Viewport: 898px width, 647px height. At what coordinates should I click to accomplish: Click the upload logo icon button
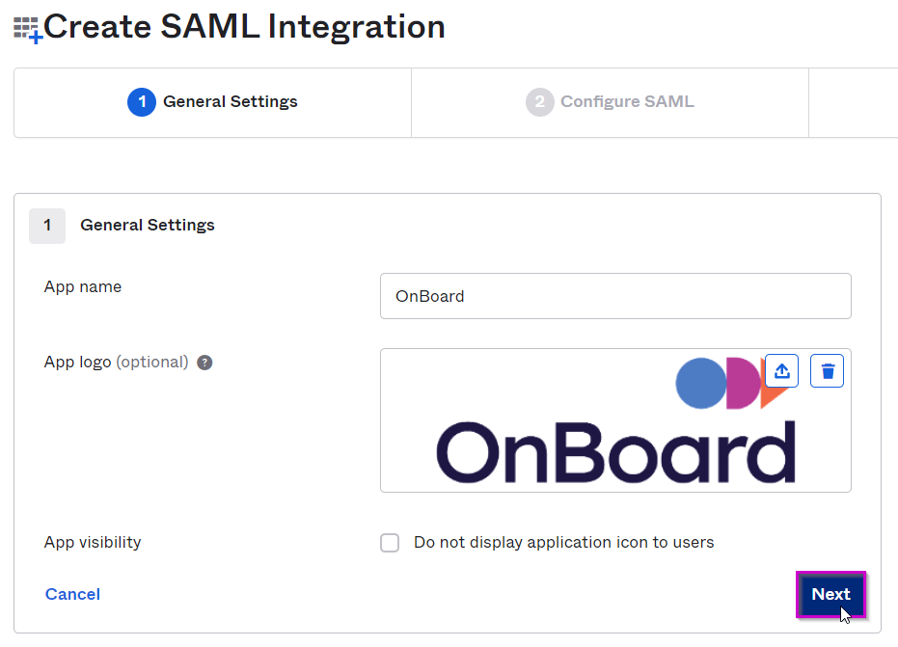point(781,371)
